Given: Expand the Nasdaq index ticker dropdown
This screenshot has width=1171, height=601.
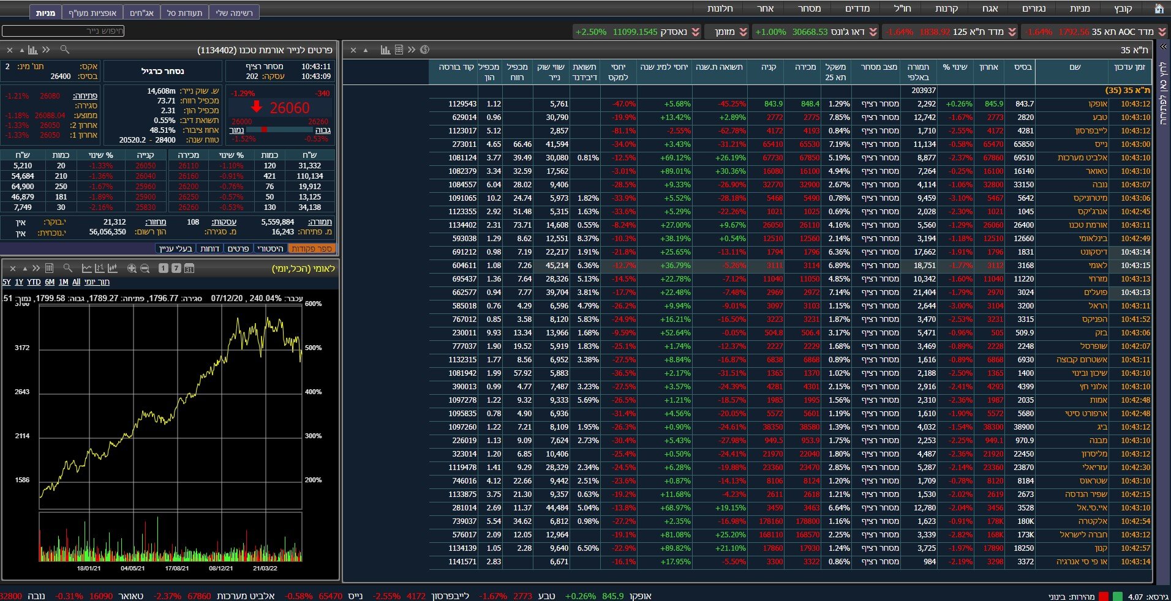Looking at the screenshot, I should [696, 32].
